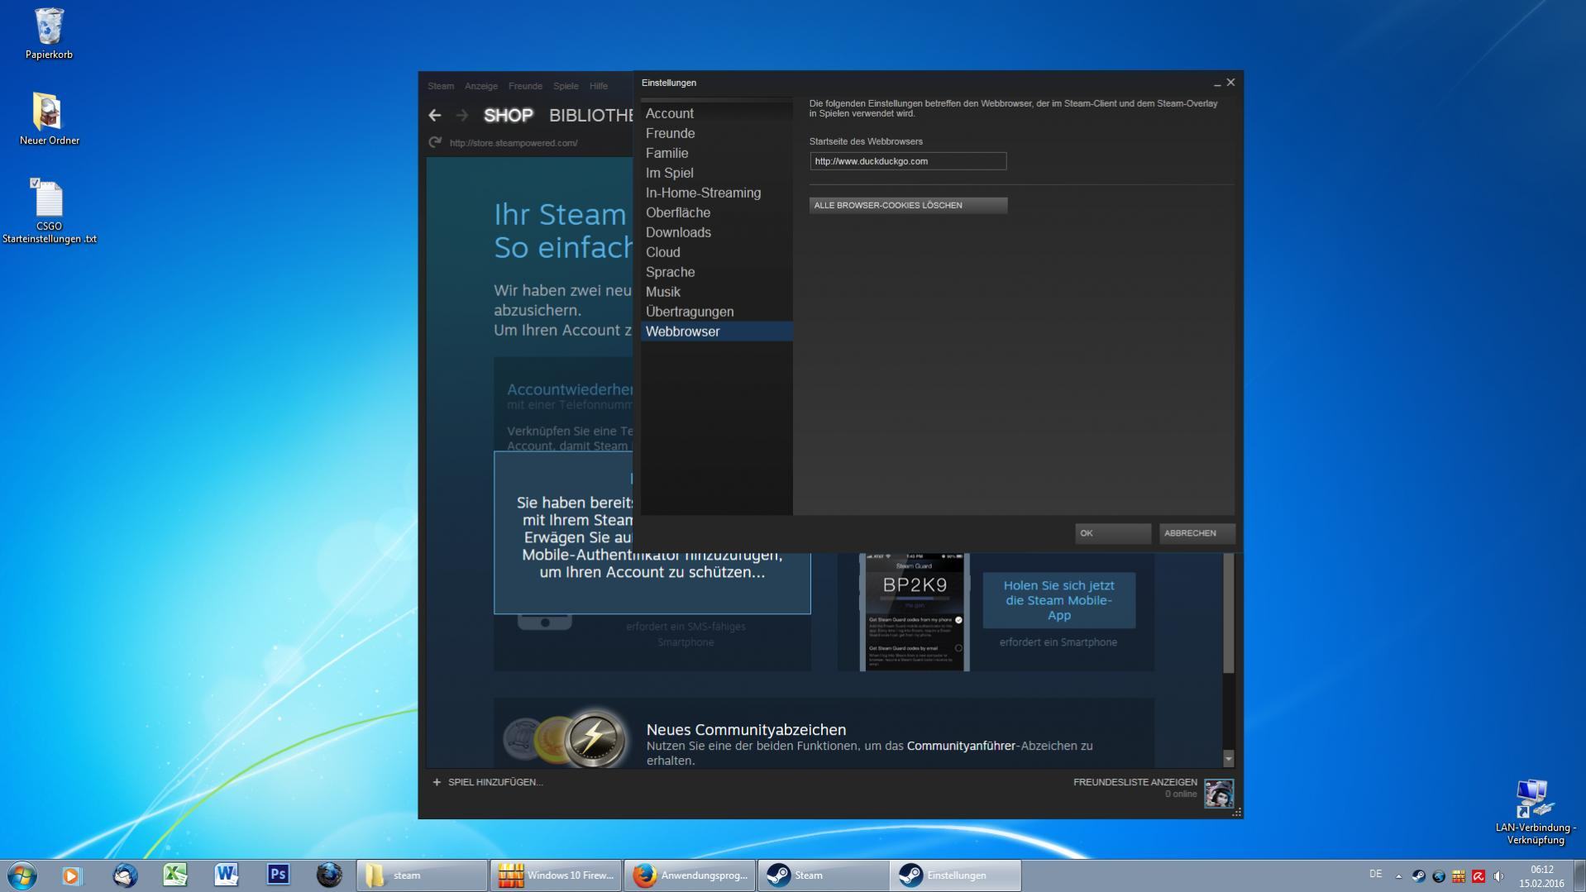Screen dimensions: 1586x892
Task: Reload the store page with the refresh icon
Action: pyautogui.click(x=435, y=142)
